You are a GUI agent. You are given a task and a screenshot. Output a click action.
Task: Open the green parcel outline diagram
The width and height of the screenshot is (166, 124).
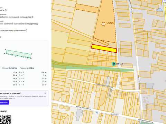click(x=18, y=54)
